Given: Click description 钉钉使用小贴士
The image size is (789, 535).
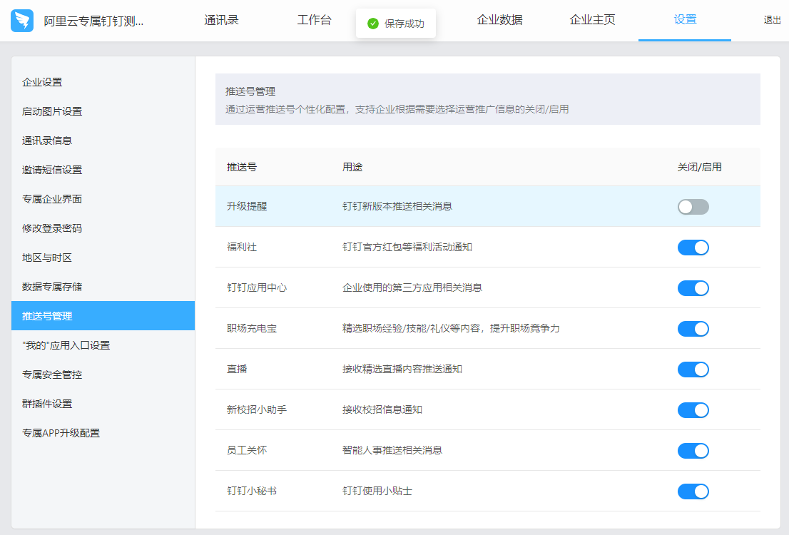Looking at the screenshot, I should 377,491.
